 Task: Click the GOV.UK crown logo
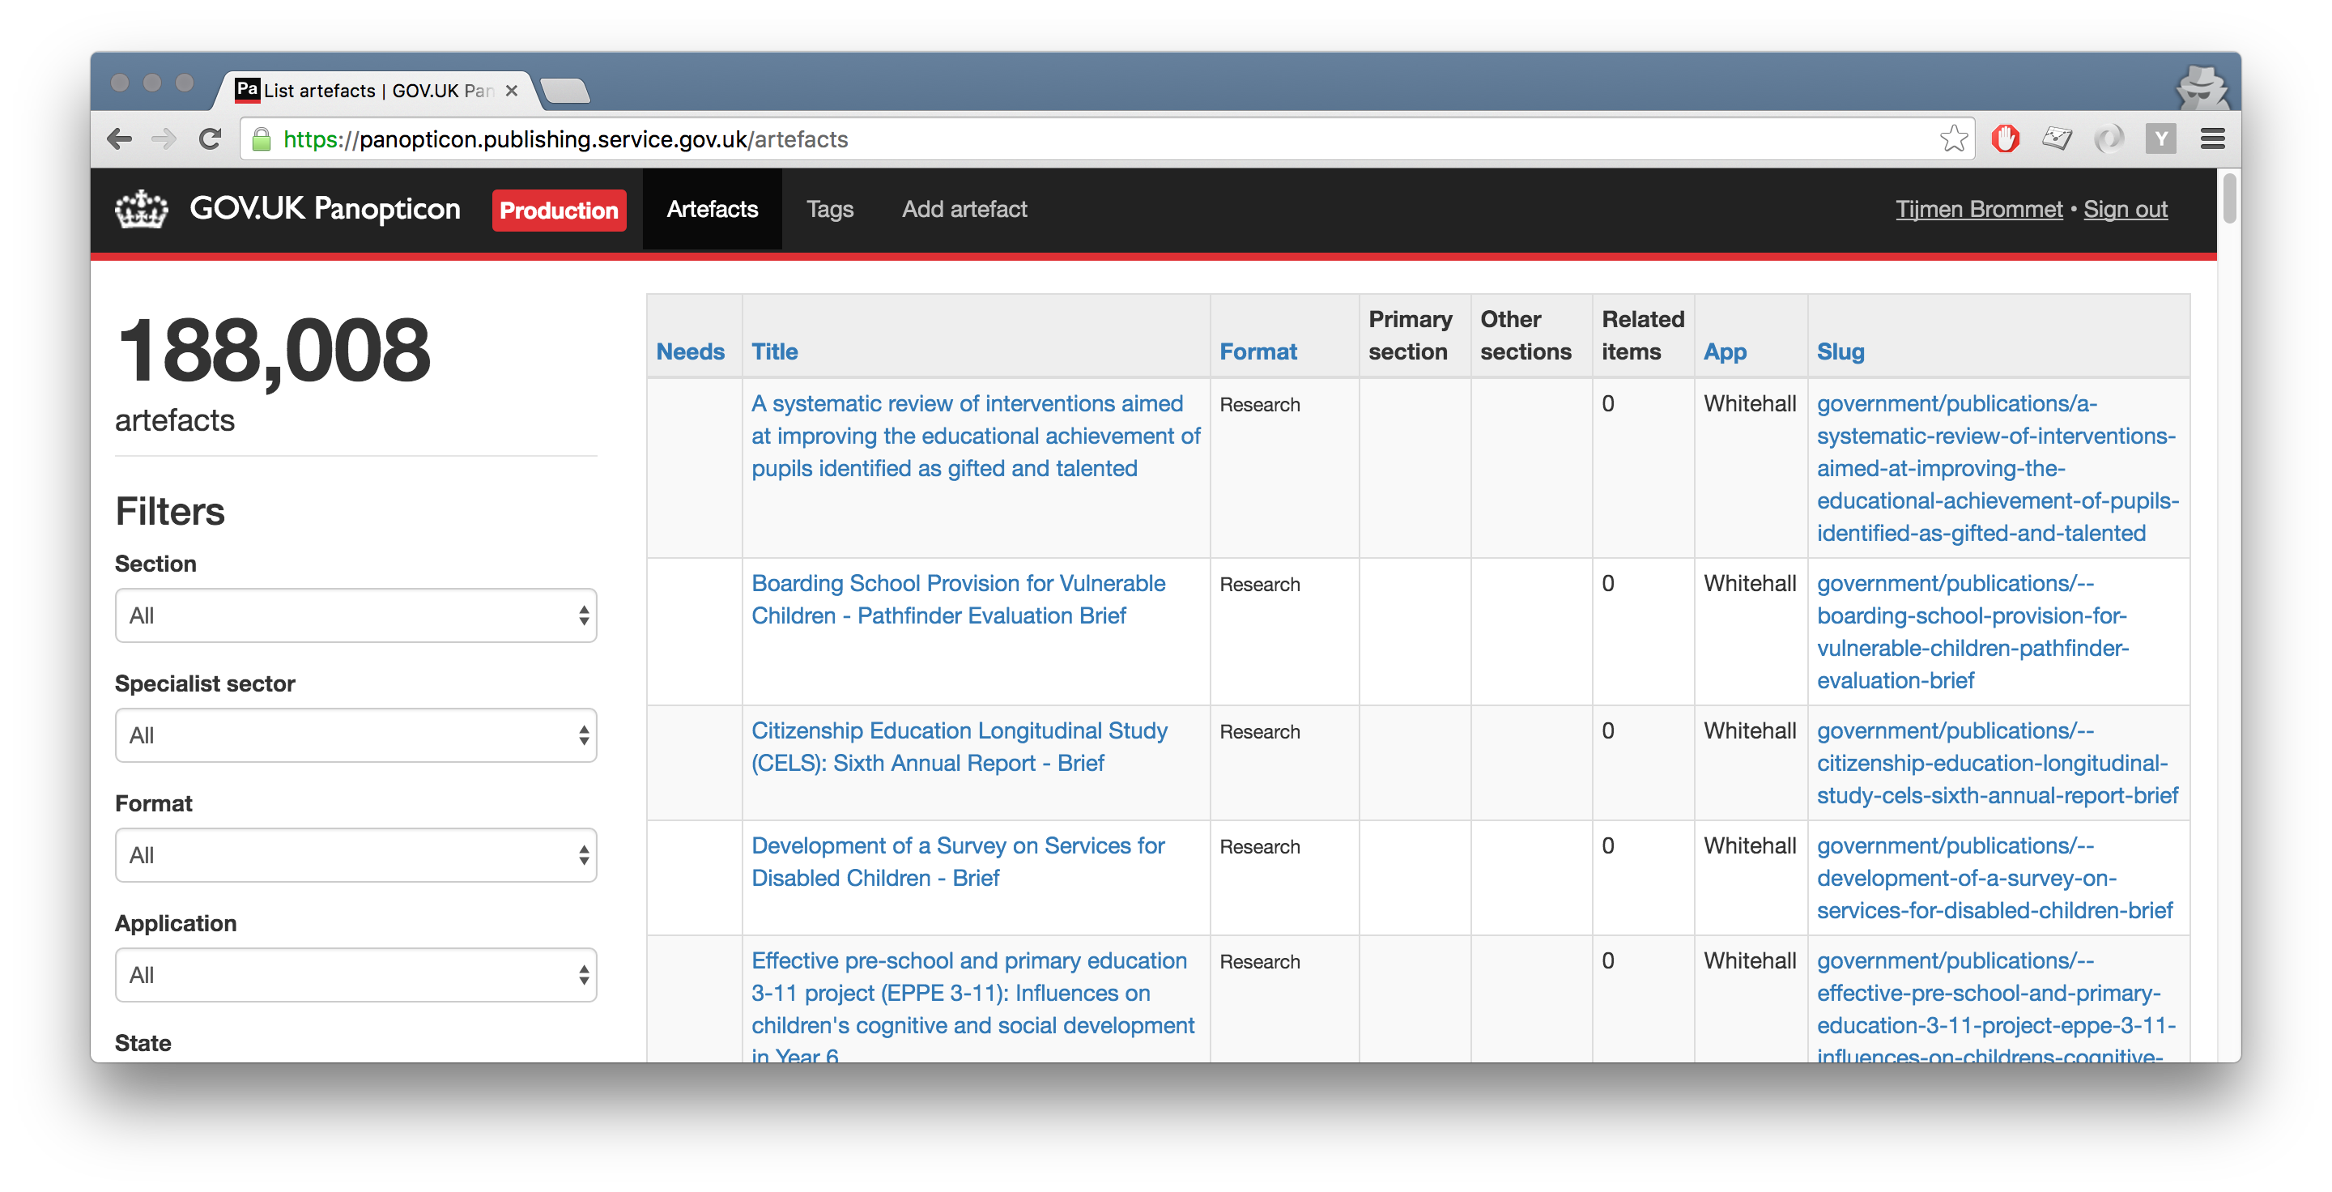[141, 209]
